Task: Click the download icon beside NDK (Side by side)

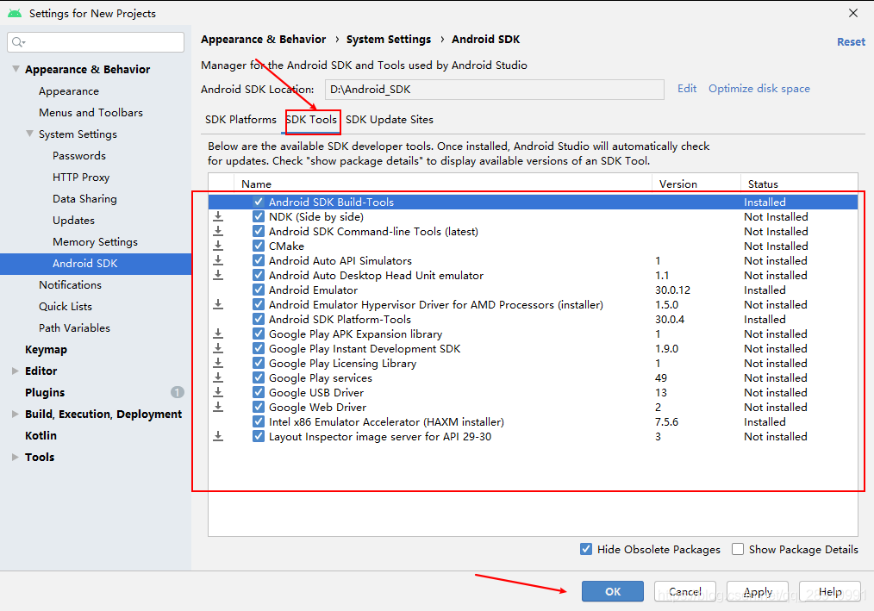Action: (x=218, y=217)
